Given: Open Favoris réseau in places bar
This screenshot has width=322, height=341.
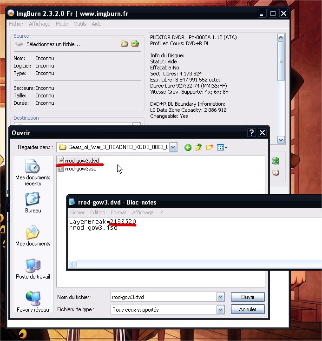Looking at the screenshot, I should click(x=33, y=302).
